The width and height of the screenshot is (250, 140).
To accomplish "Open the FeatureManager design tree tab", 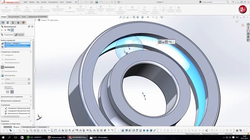I will (x=3, y=23).
